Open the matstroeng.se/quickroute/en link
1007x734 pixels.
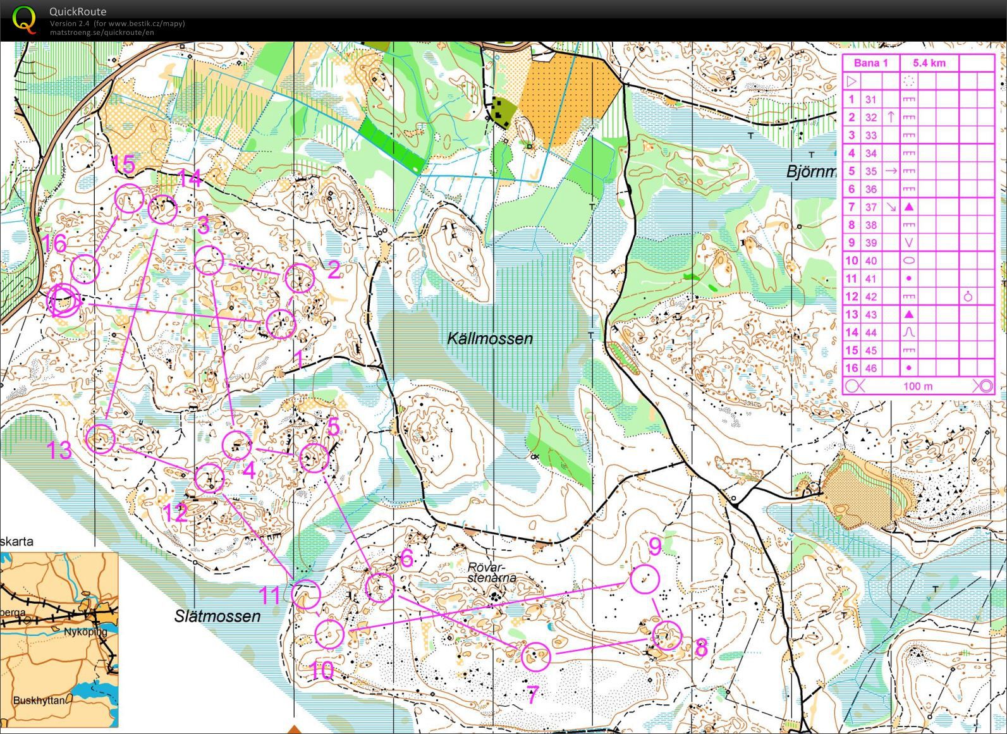tap(102, 32)
